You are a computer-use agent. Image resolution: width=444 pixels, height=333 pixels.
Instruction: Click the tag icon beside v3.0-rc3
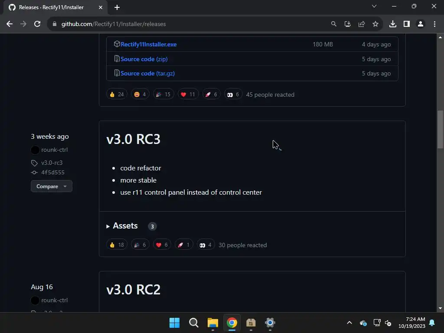tap(34, 163)
